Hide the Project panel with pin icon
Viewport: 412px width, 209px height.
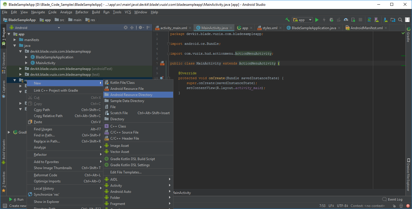(148, 28)
